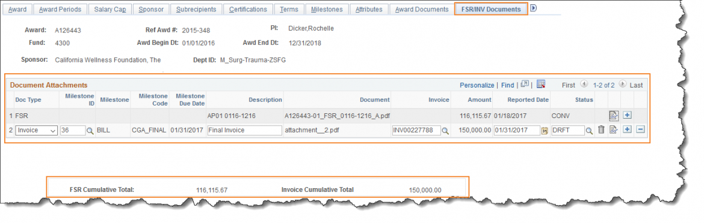Click the award number A126443
704x223 pixels.
click(x=68, y=31)
